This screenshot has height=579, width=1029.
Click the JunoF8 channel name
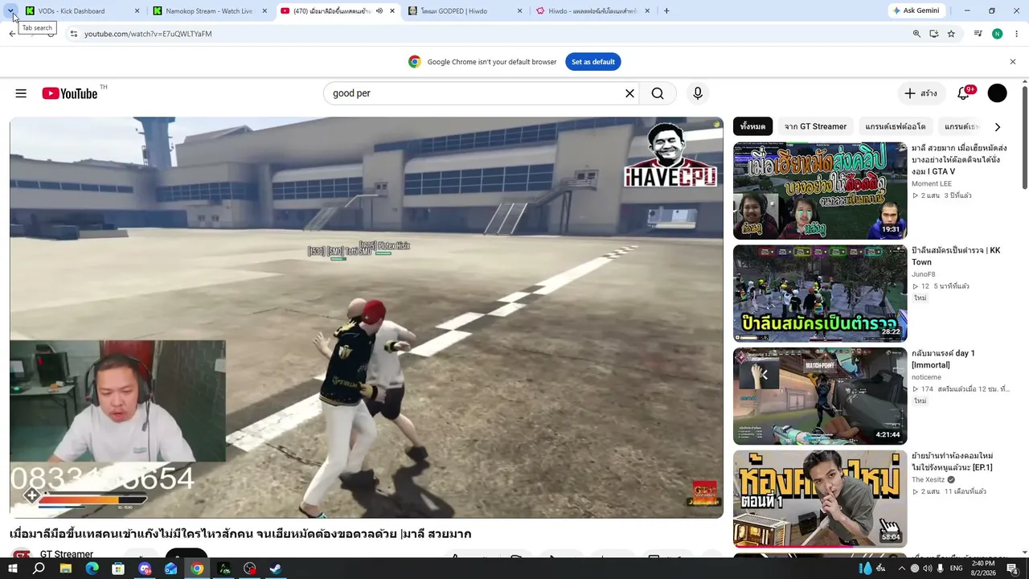point(923,274)
